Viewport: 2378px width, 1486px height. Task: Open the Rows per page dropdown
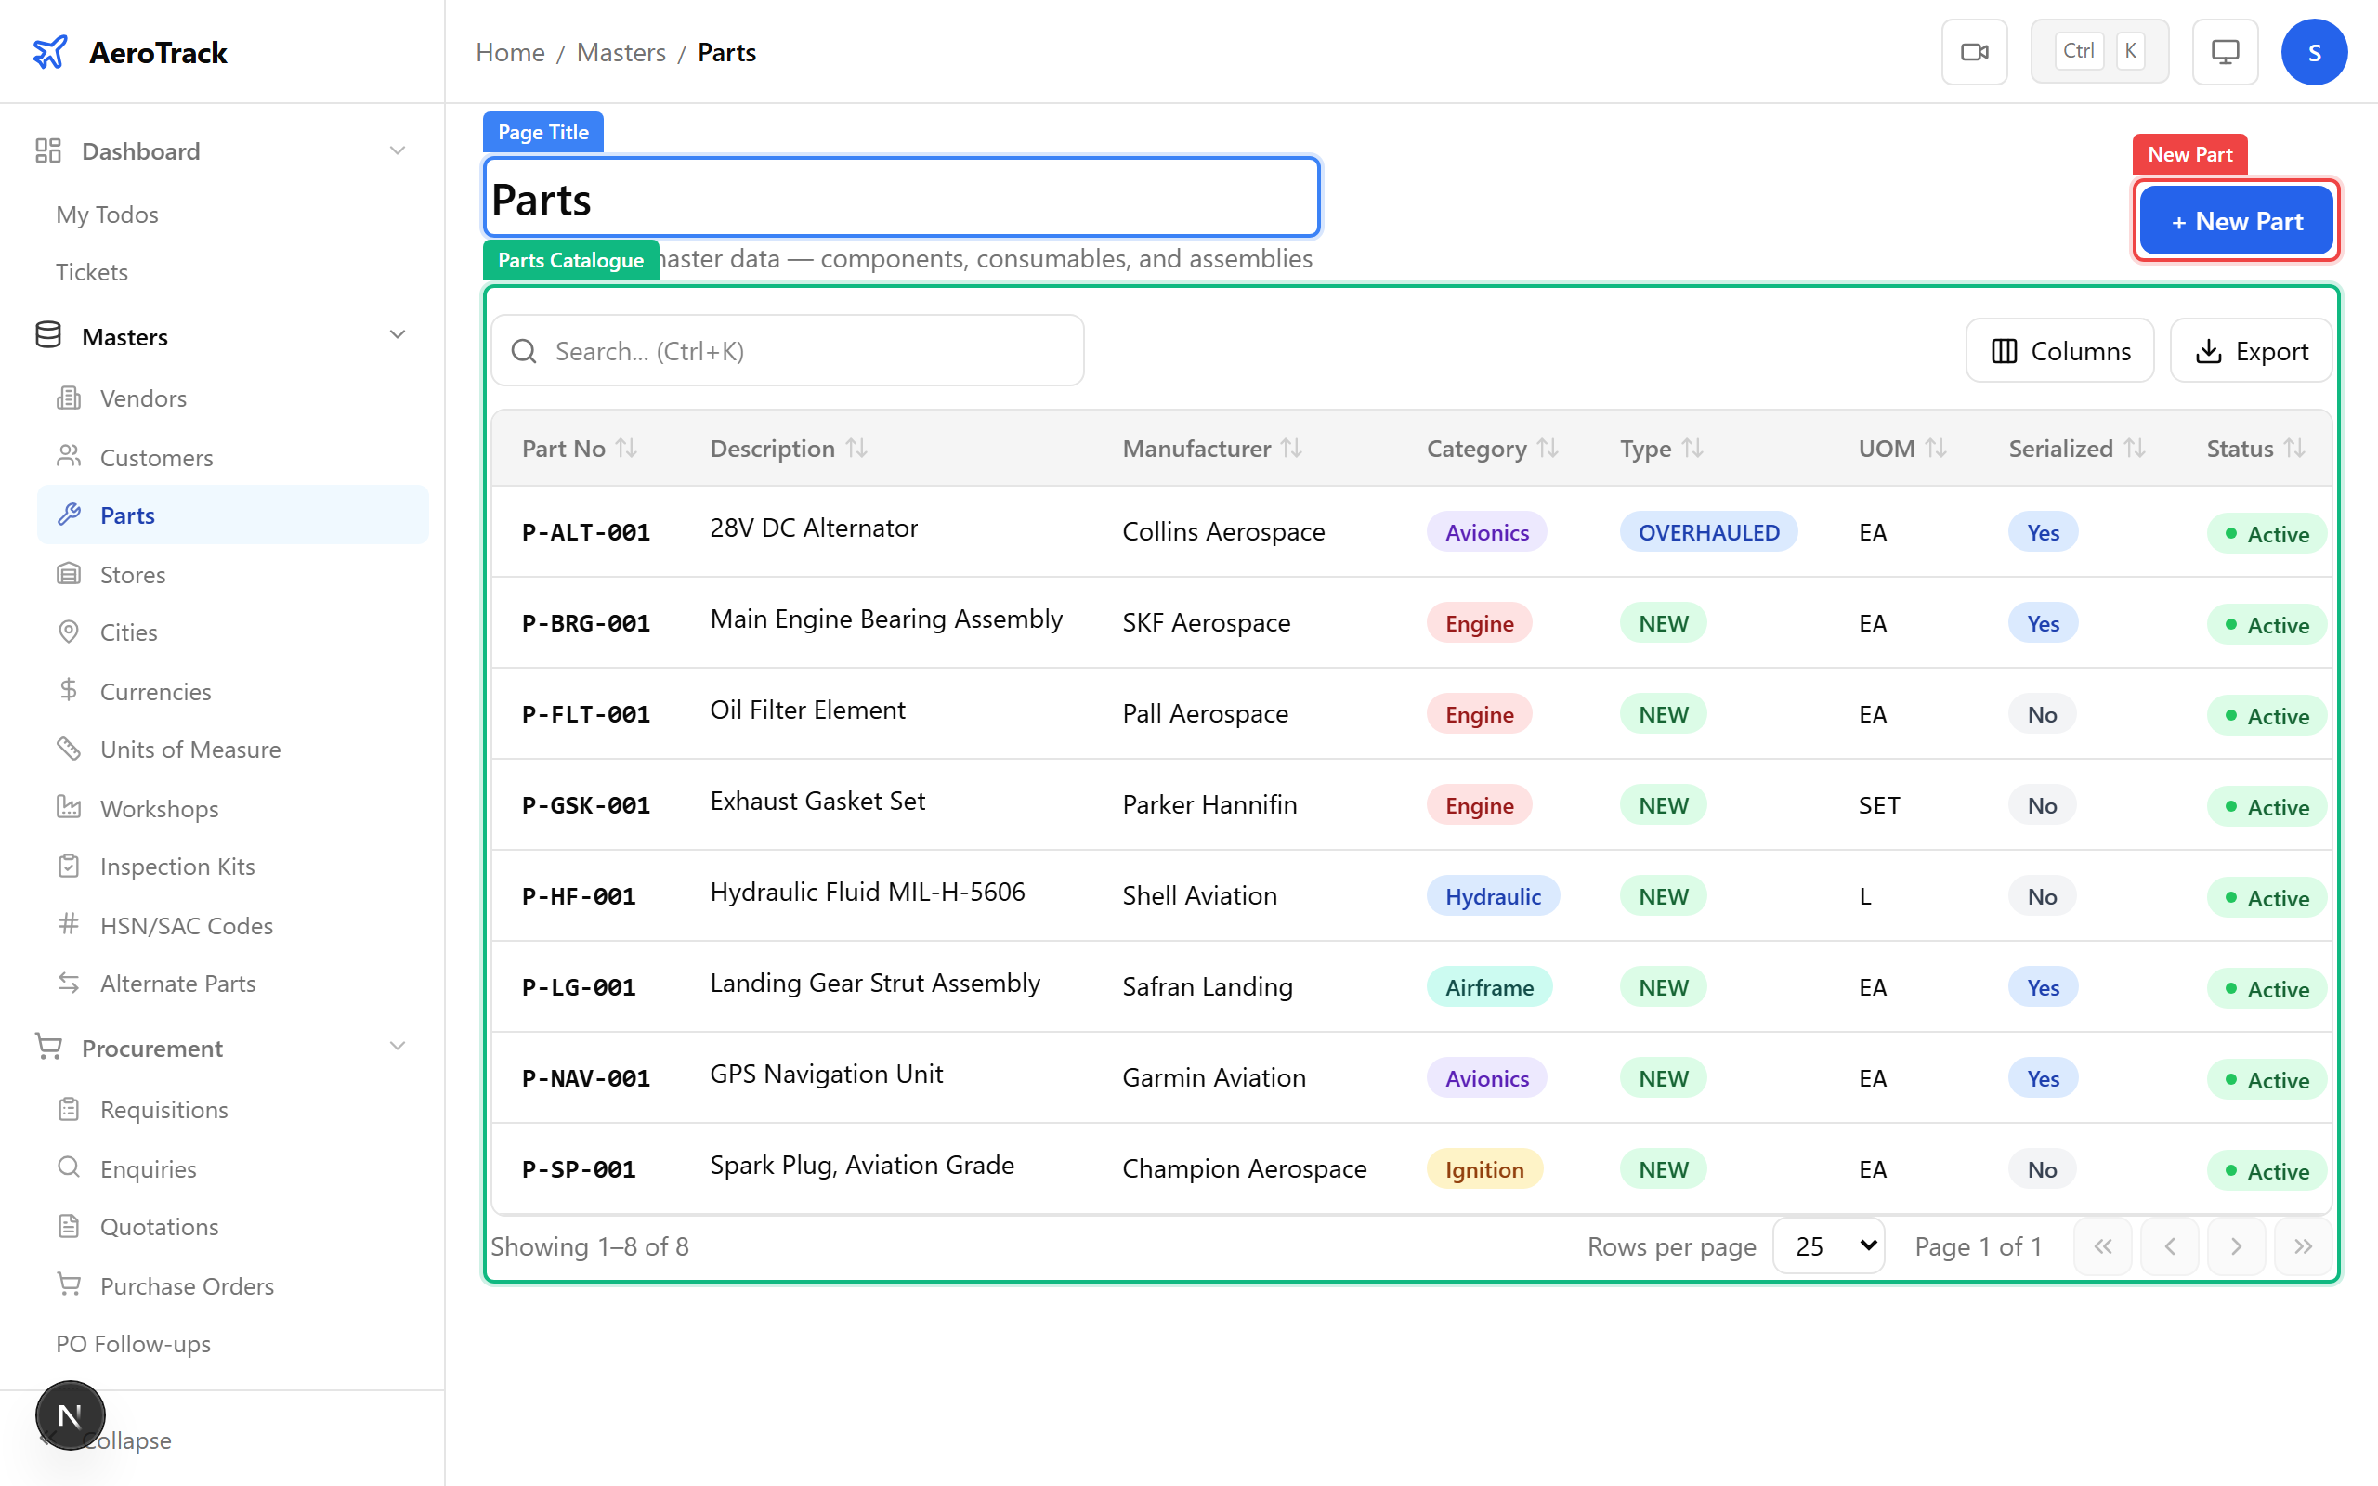pyautogui.click(x=1828, y=1246)
